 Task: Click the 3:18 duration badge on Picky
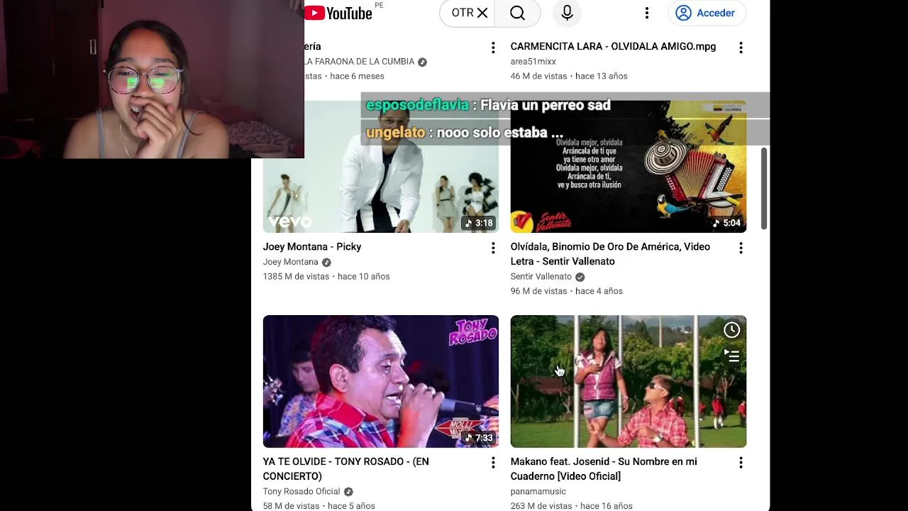(478, 223)
